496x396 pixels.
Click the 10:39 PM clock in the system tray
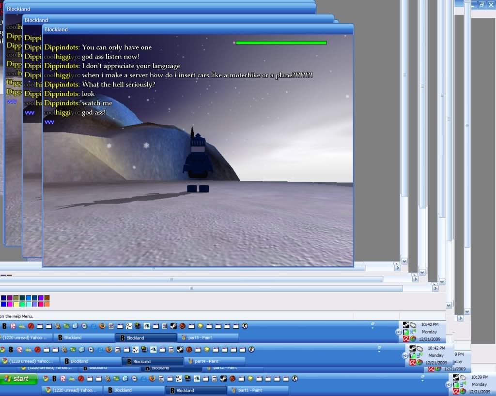click(480, 377)
